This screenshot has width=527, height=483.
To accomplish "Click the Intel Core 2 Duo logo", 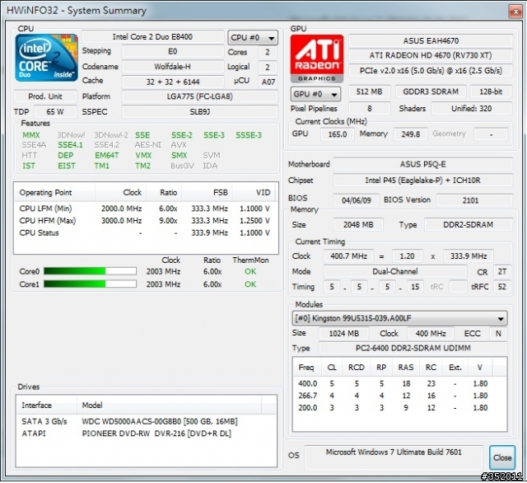I will point(46,58).
